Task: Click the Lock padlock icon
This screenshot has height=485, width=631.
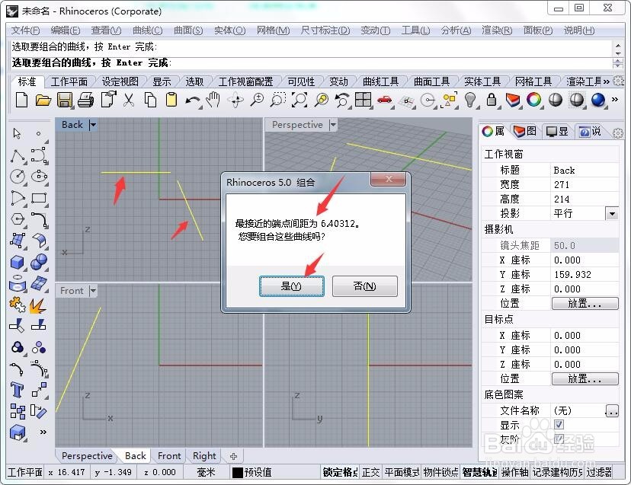Action: 492,99
